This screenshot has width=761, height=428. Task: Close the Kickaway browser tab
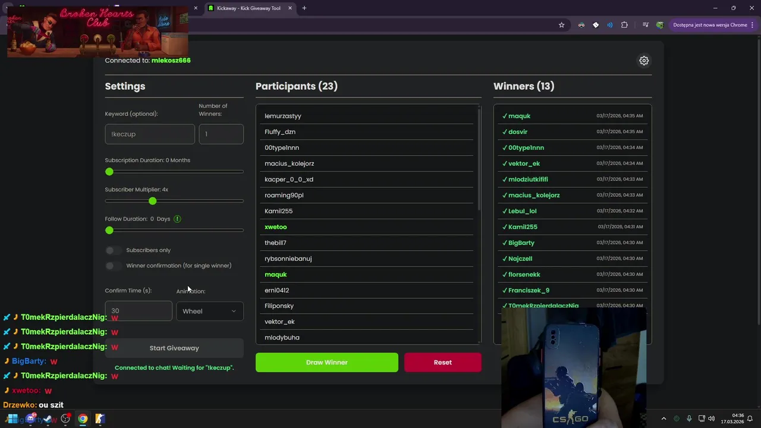click(x=290, y=8)
